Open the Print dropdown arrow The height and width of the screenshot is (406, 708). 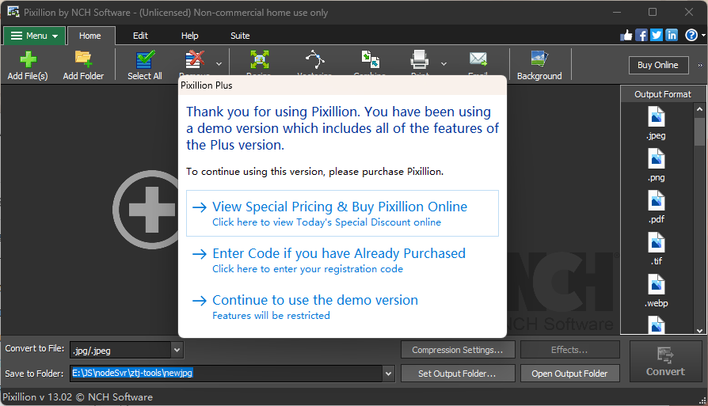[x=443, y=64]
